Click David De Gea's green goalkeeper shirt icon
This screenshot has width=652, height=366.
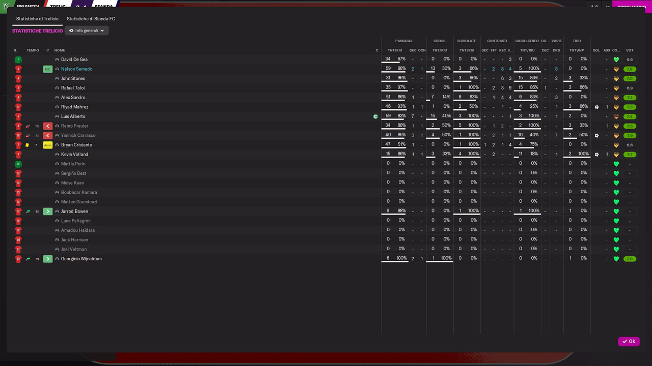point(18,59)
